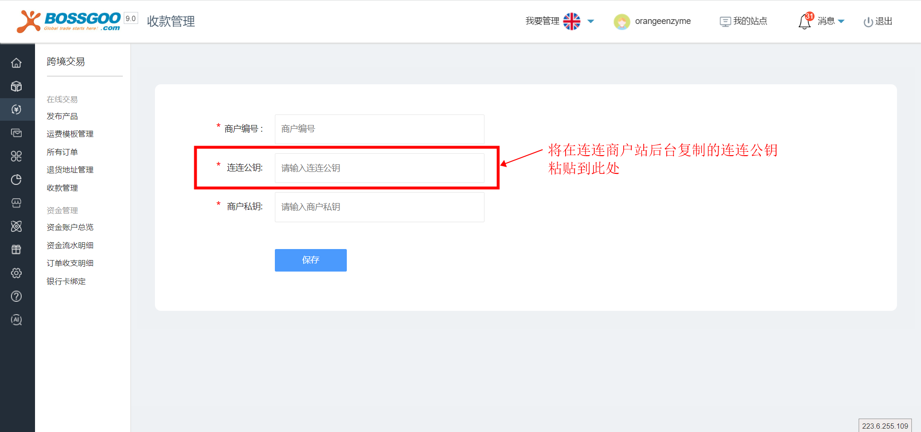The image size is (921, 432).
Task: Open the help question mark icon
Action: pos(16,296)
